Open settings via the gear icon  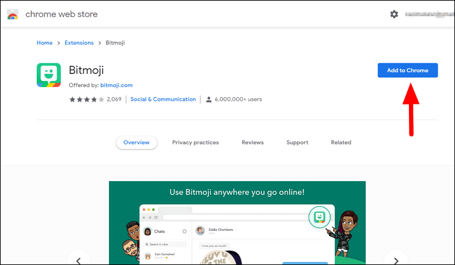tap(394, 14)
